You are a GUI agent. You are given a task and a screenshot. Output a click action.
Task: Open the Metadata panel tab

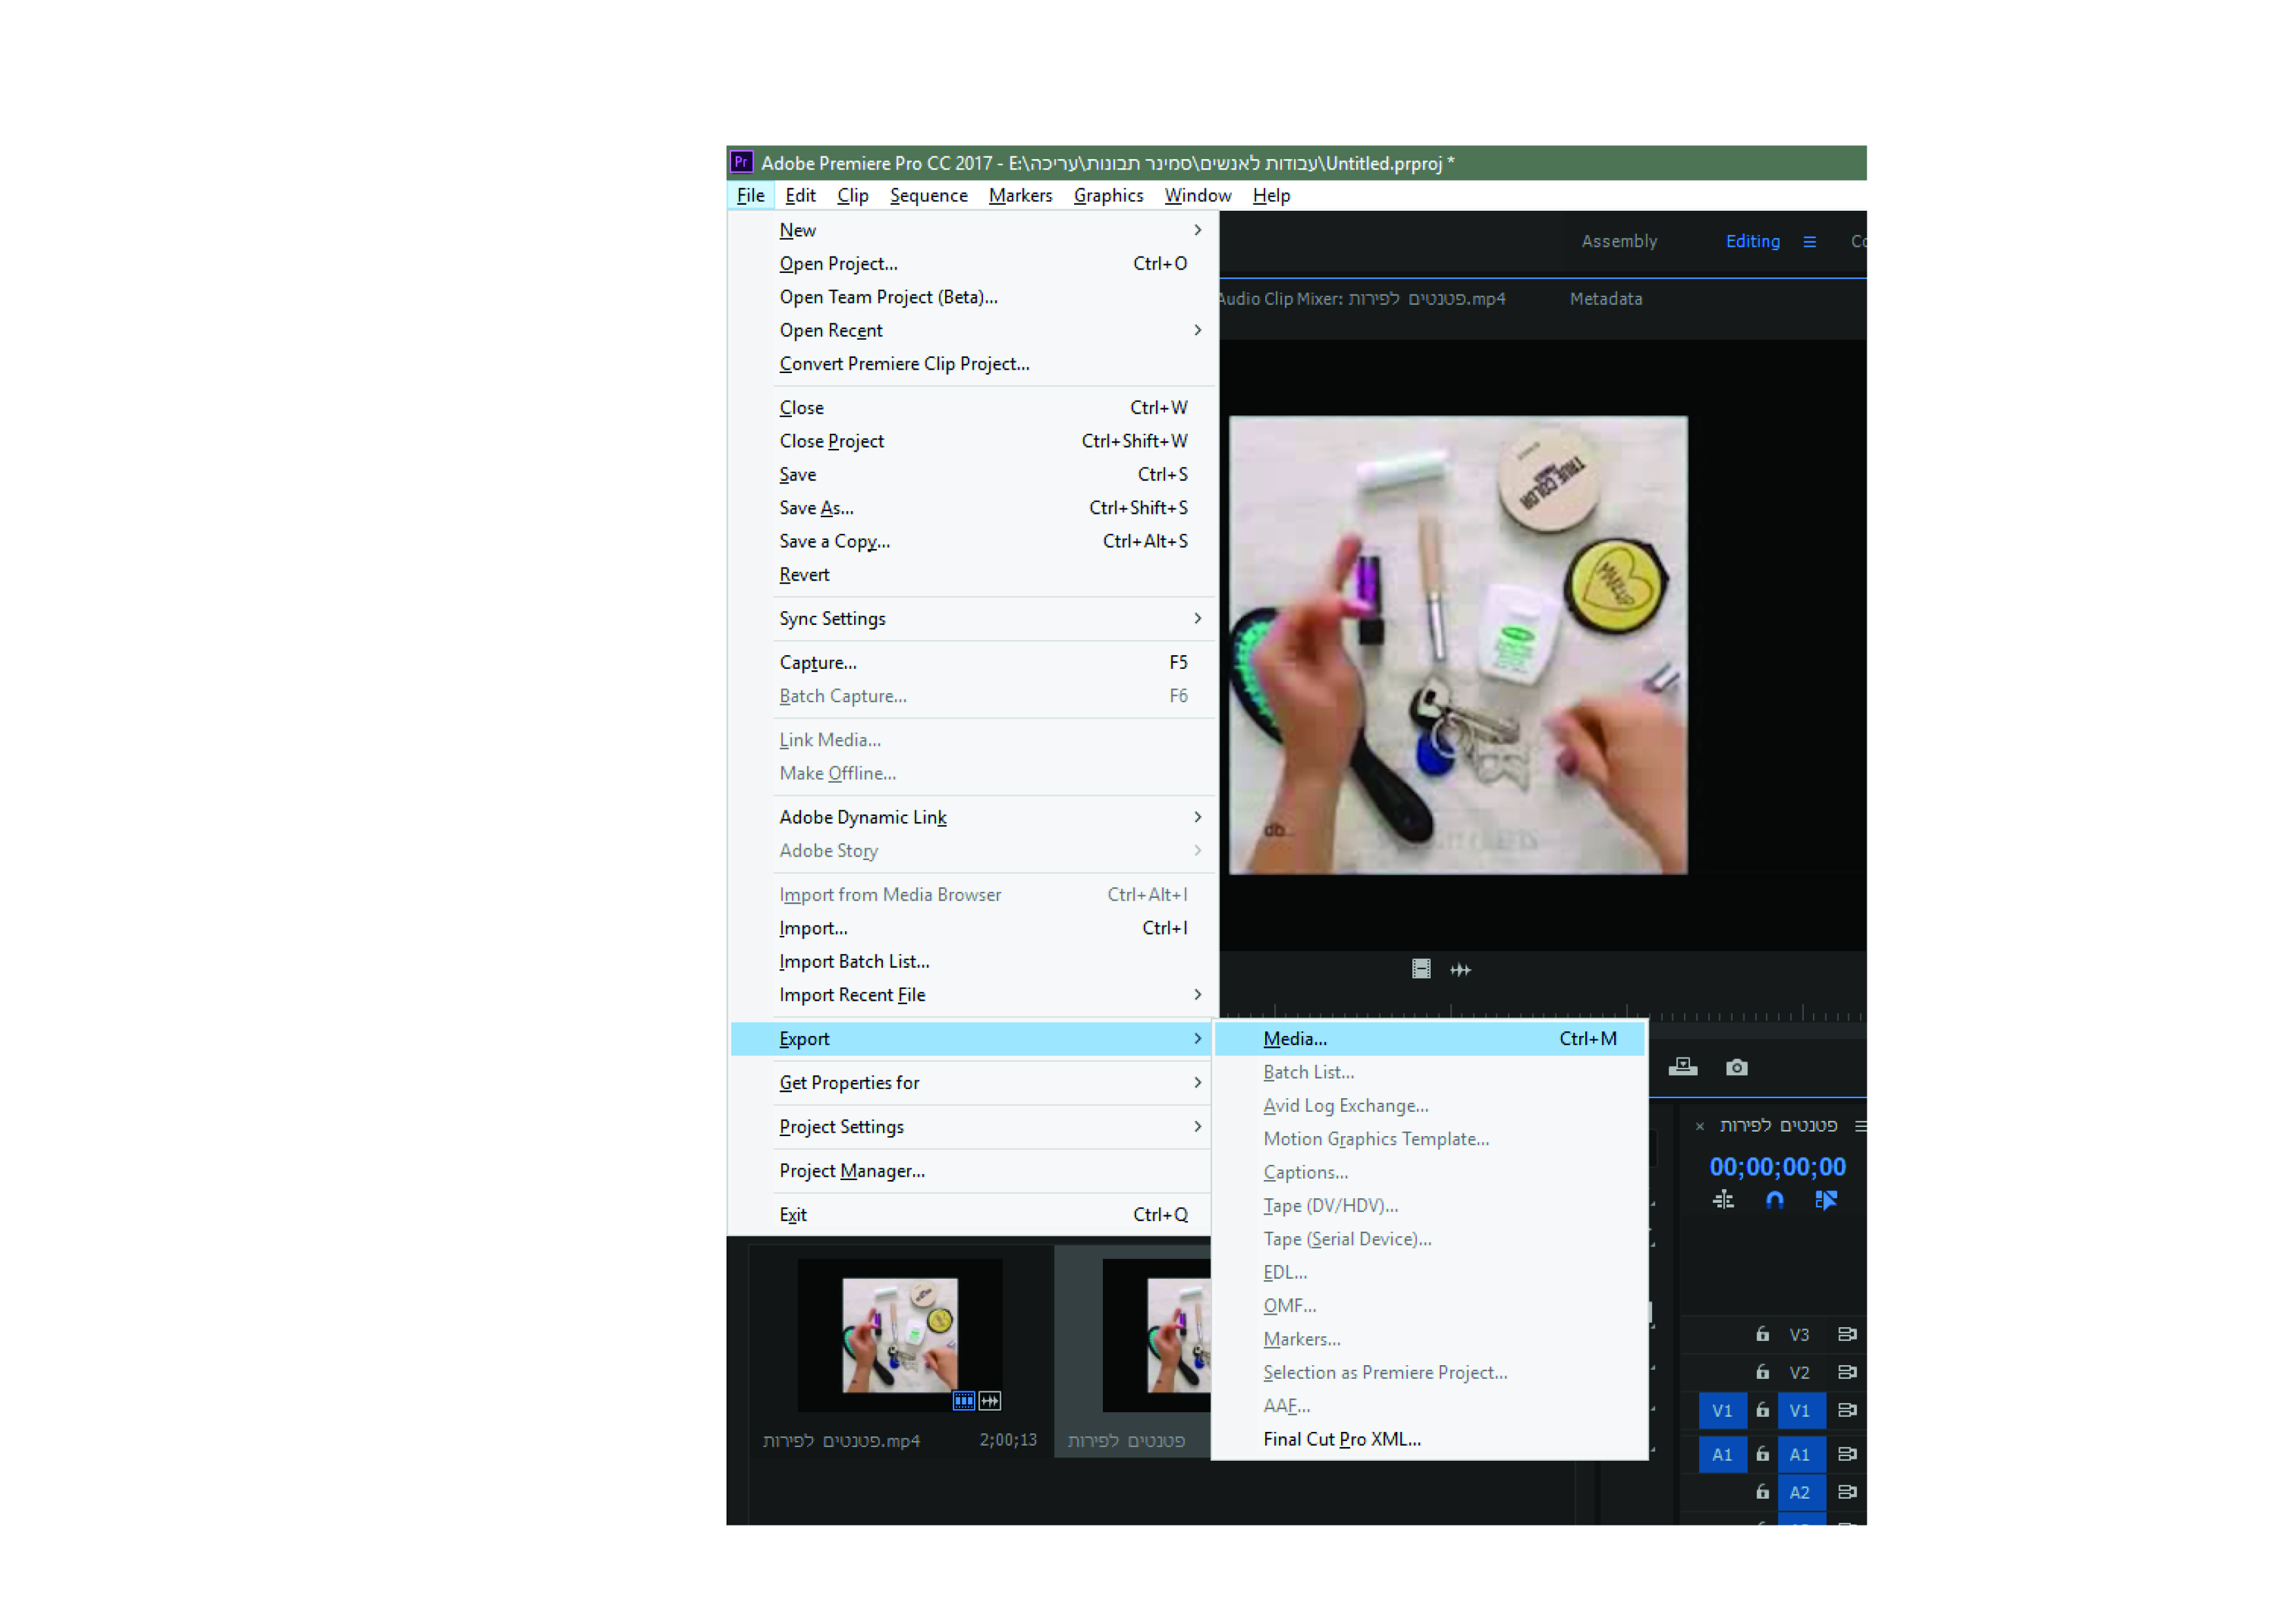point(1605,299)
